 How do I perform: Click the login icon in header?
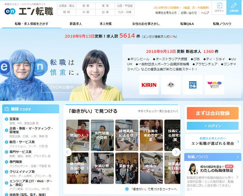click(x=219, y=6)
